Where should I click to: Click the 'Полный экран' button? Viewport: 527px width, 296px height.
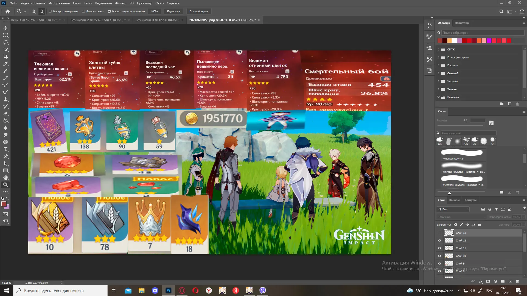click(198, 12)
